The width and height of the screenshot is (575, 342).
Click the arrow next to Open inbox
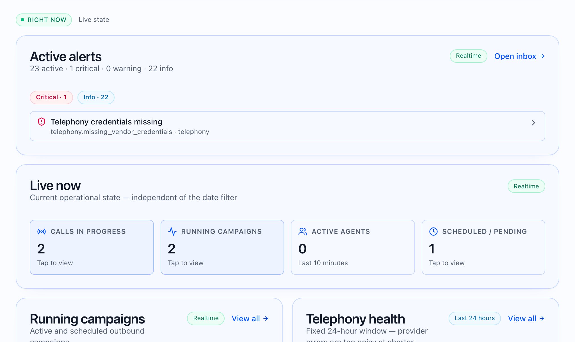(542, 56)
